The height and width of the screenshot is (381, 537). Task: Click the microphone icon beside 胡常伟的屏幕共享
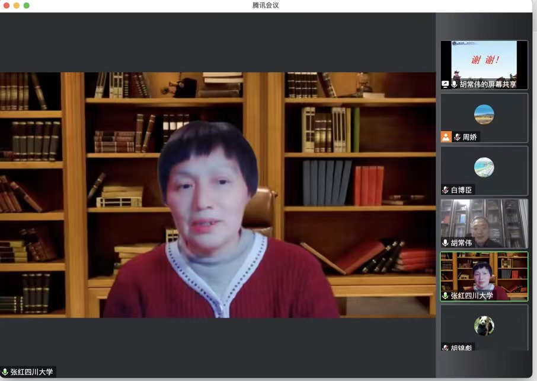[x=454, y=84]
